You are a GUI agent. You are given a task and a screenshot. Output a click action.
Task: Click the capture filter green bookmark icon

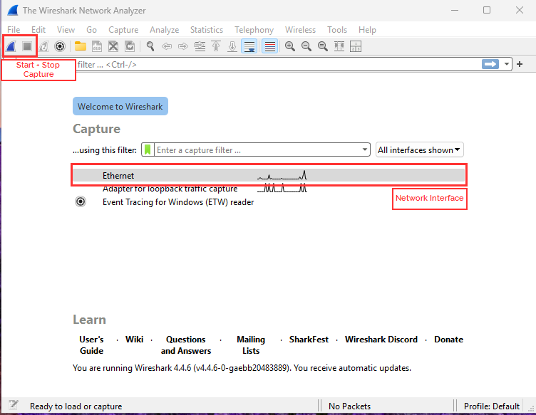148,150
